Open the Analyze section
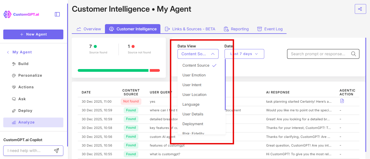Screen dimensions: 370x159 click(33, 122)
